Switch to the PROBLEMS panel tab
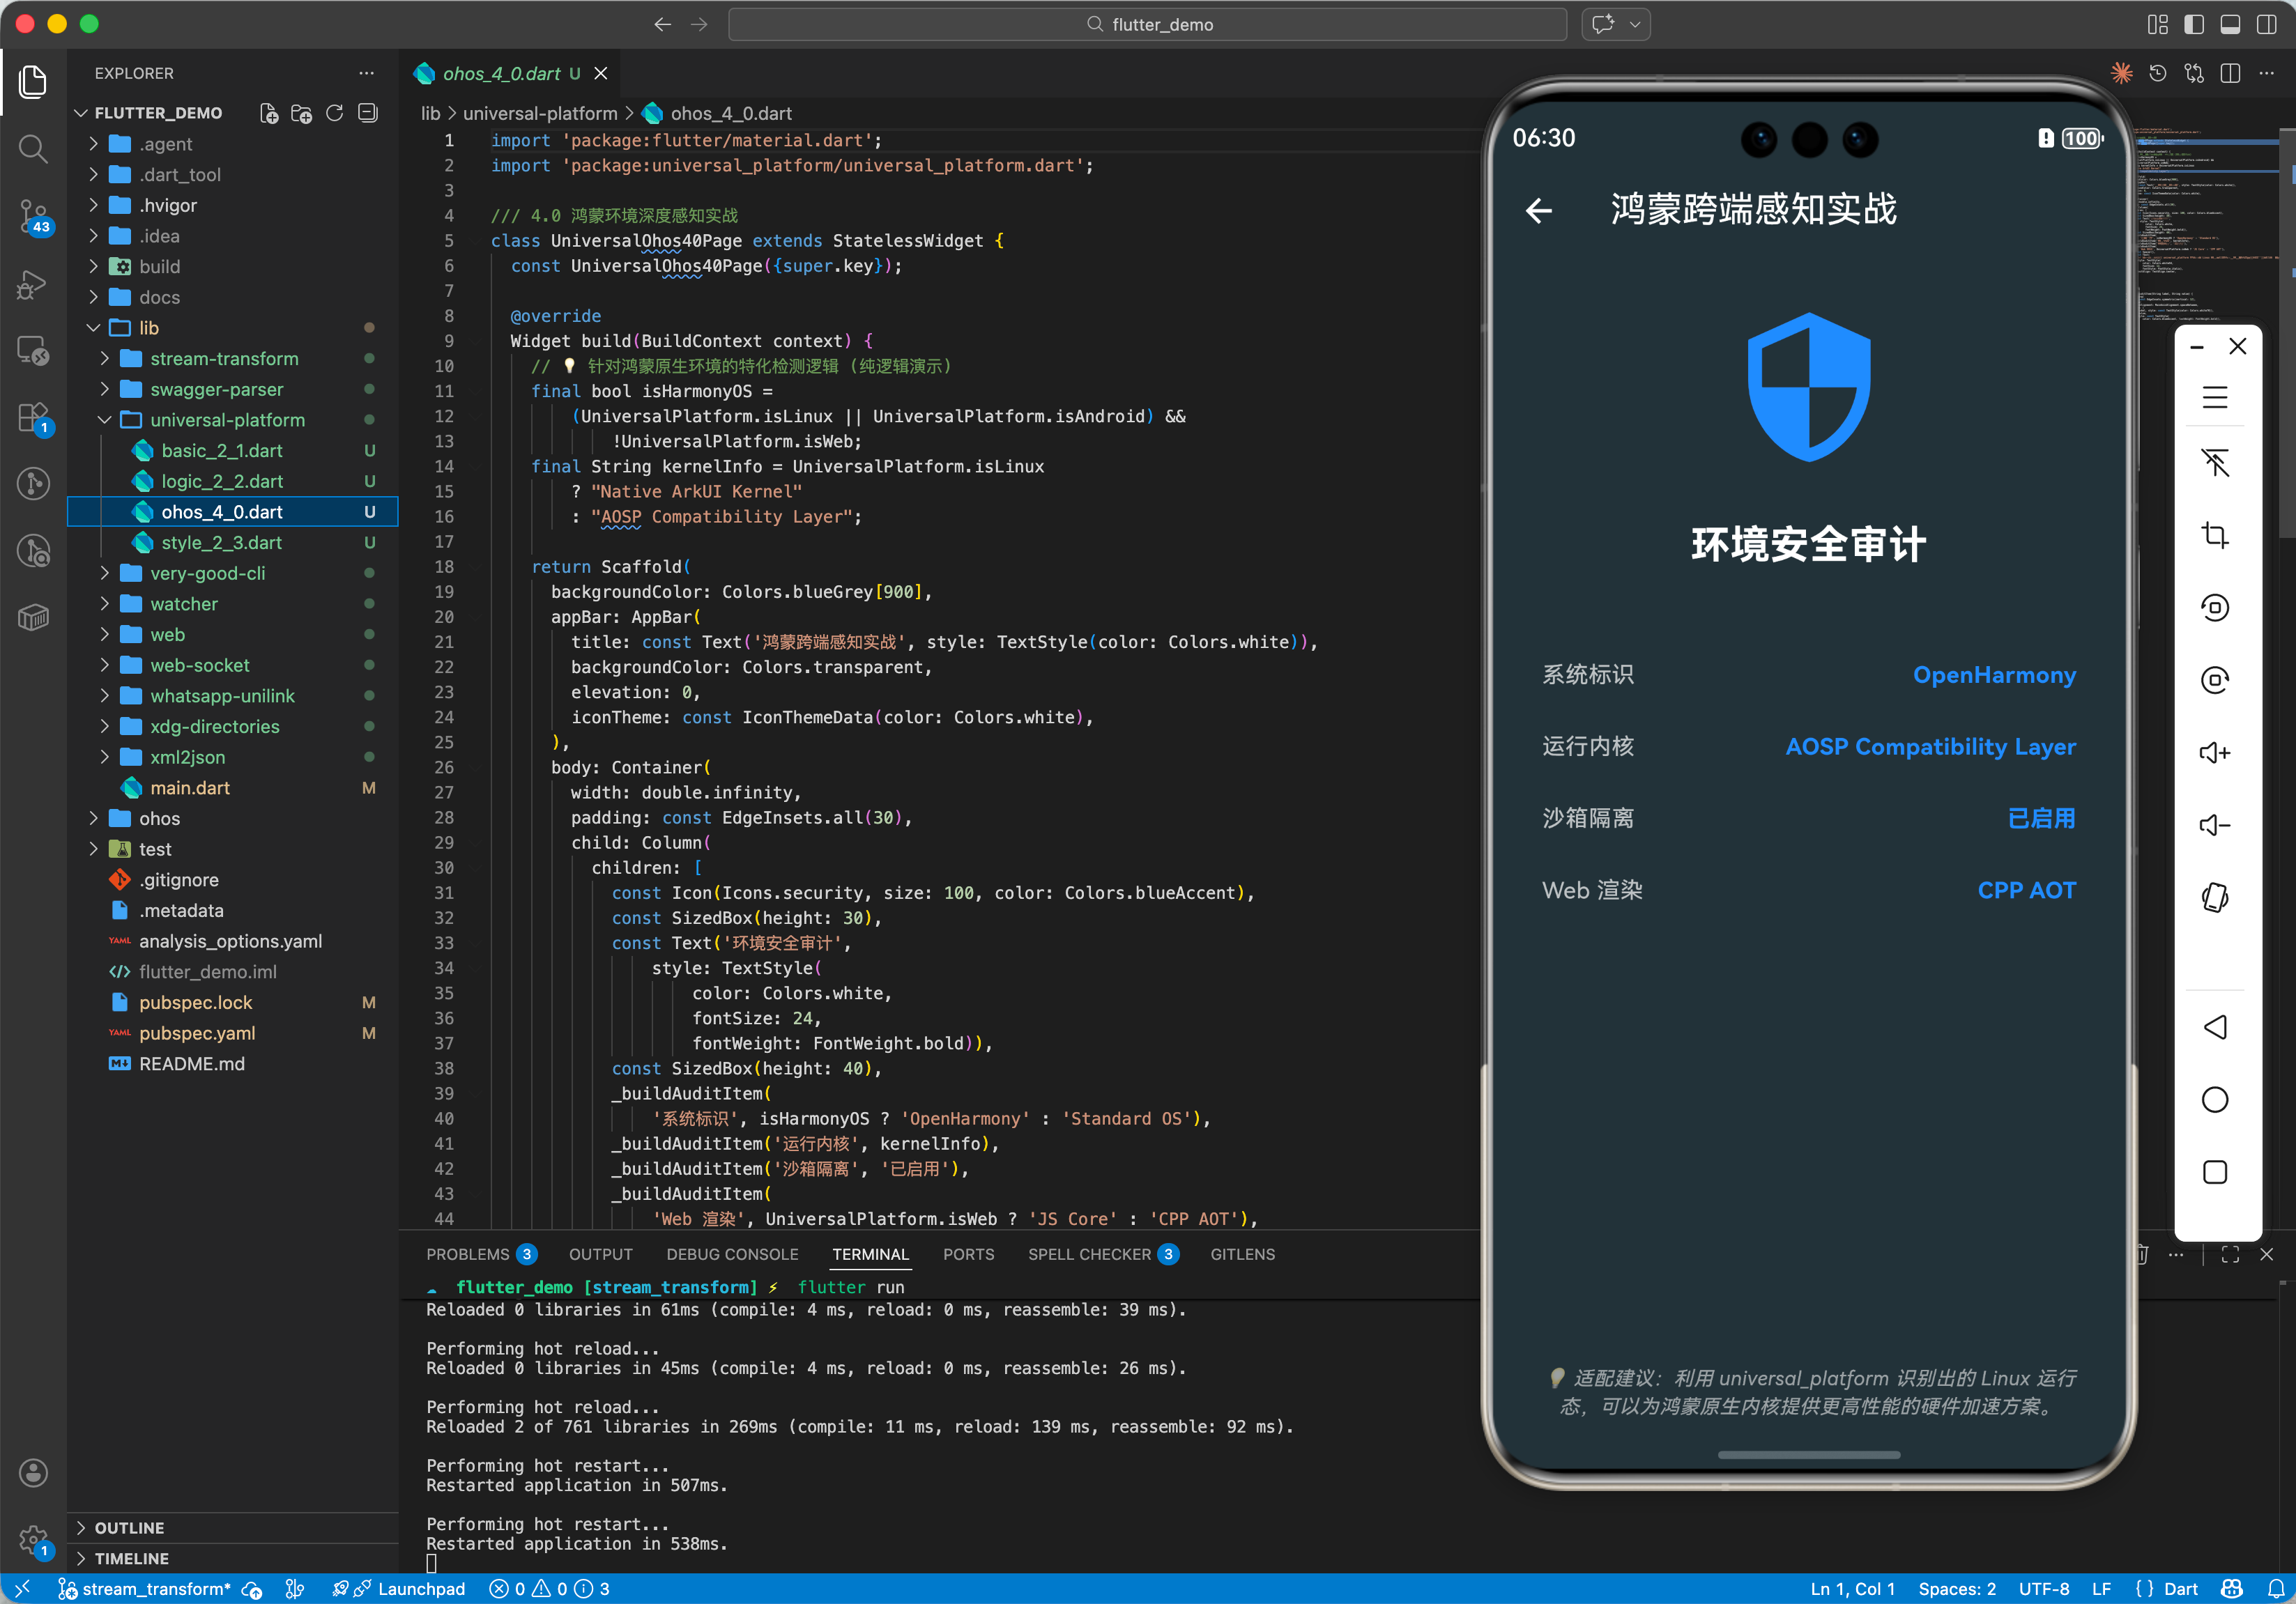The image size is (2296, 1604). [x=467, y=1254]
